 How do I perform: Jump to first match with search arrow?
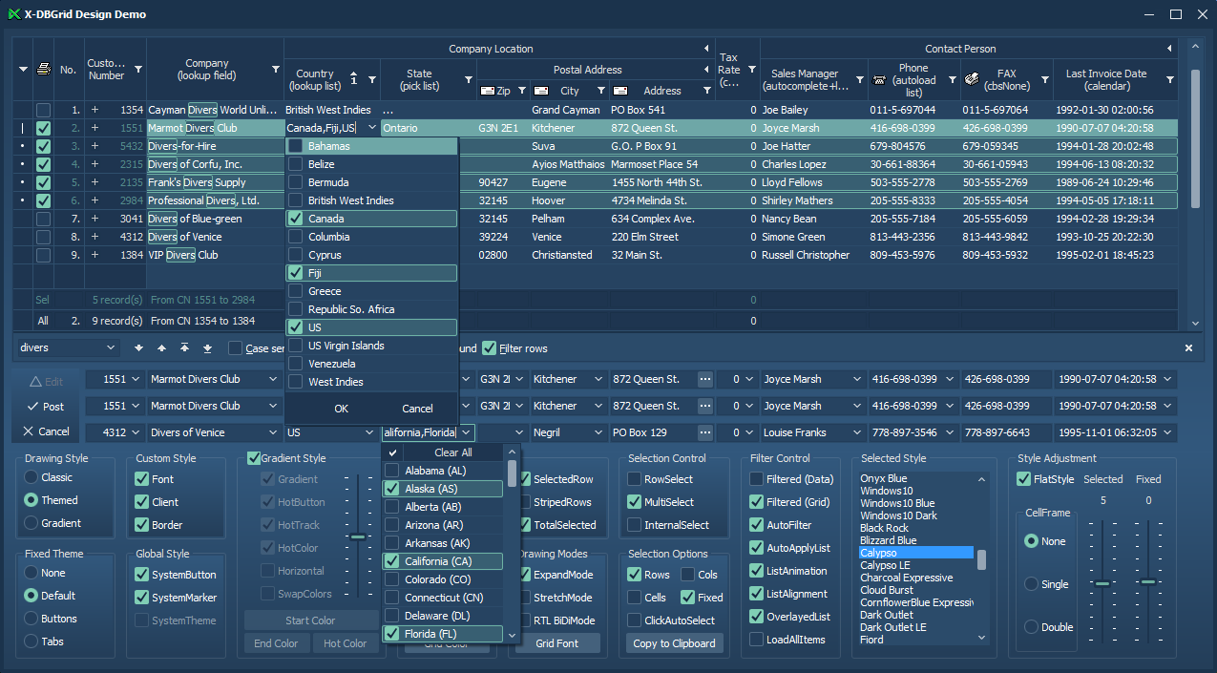coord(184,348)
